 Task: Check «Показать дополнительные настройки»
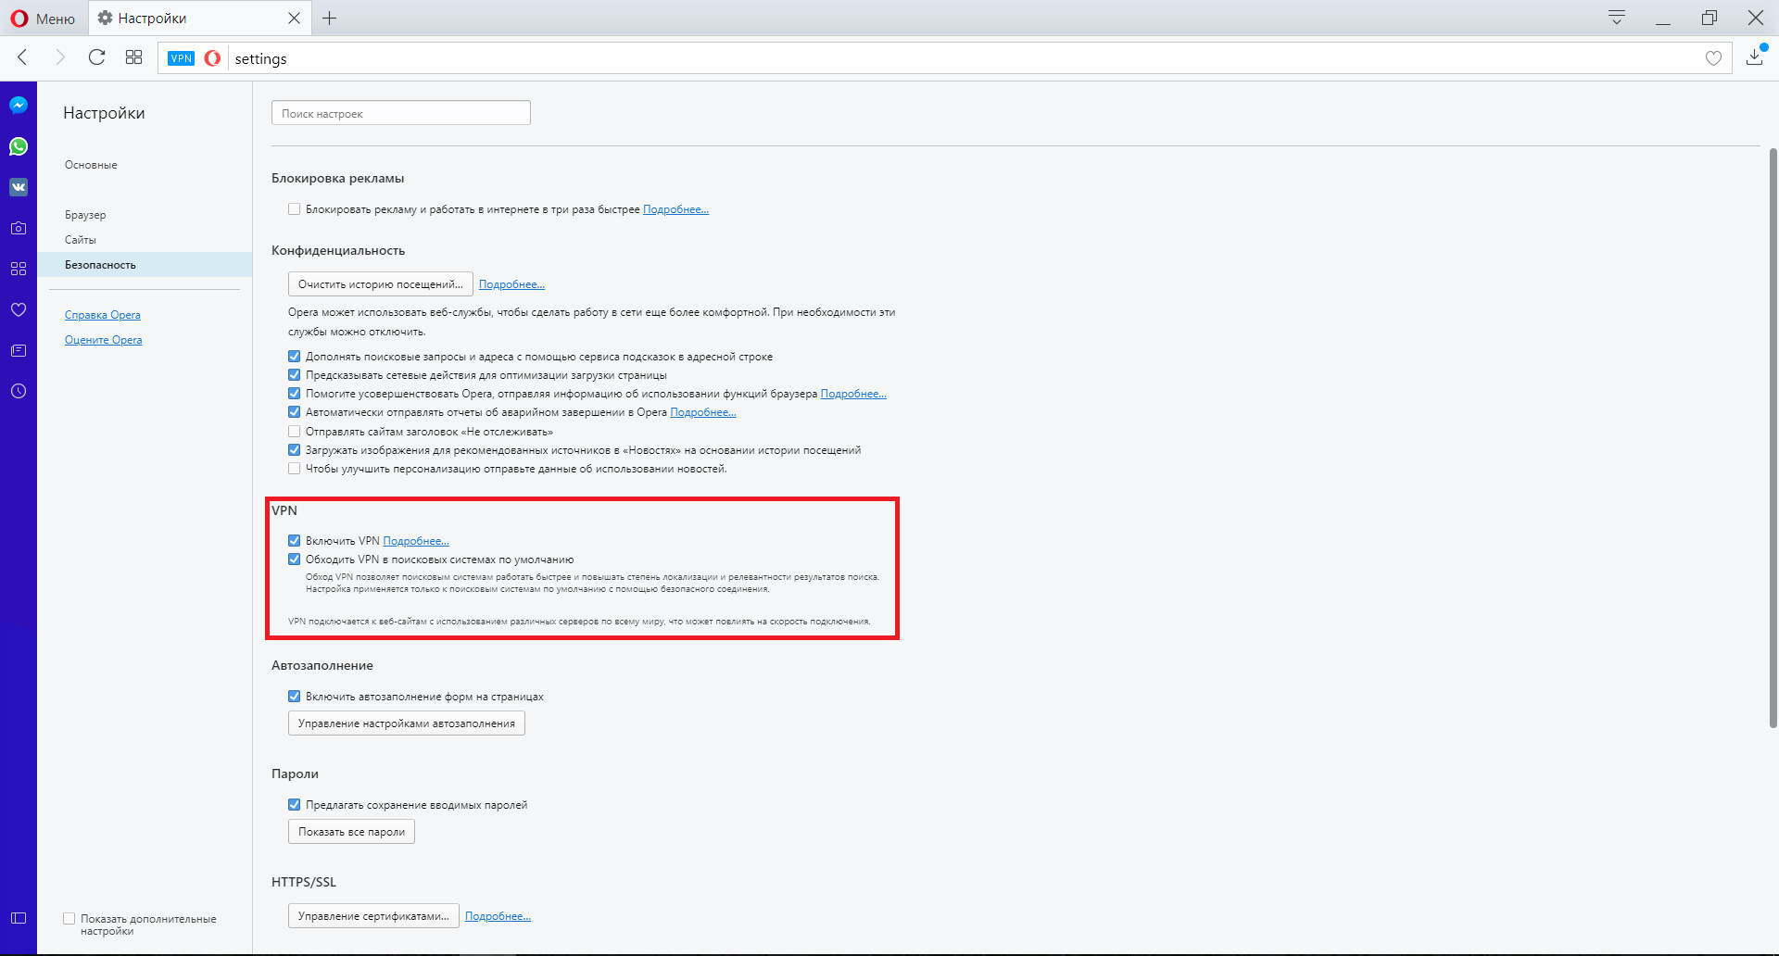click(69, 918)
